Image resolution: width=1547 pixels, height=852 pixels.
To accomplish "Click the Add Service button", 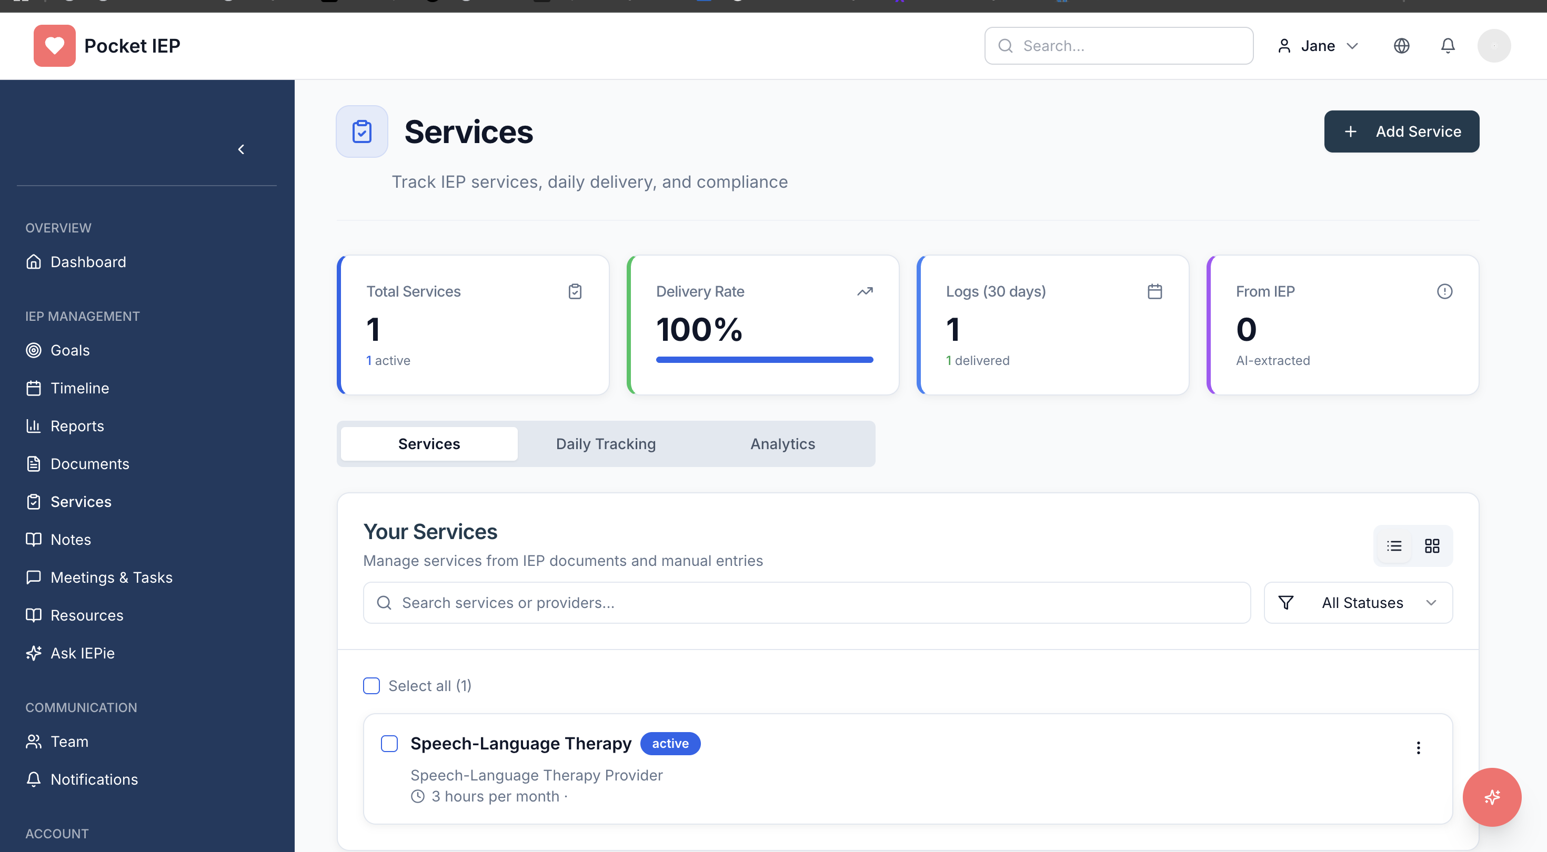I will click(x=1401, y=131).
